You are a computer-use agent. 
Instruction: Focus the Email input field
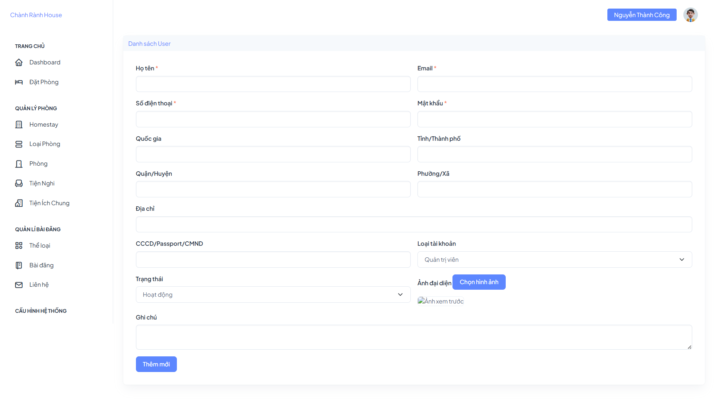(x=554, y=84)
